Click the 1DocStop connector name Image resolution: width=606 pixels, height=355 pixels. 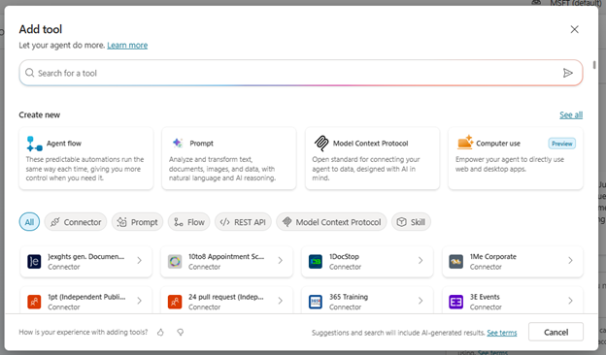click(x=344, y=257)
